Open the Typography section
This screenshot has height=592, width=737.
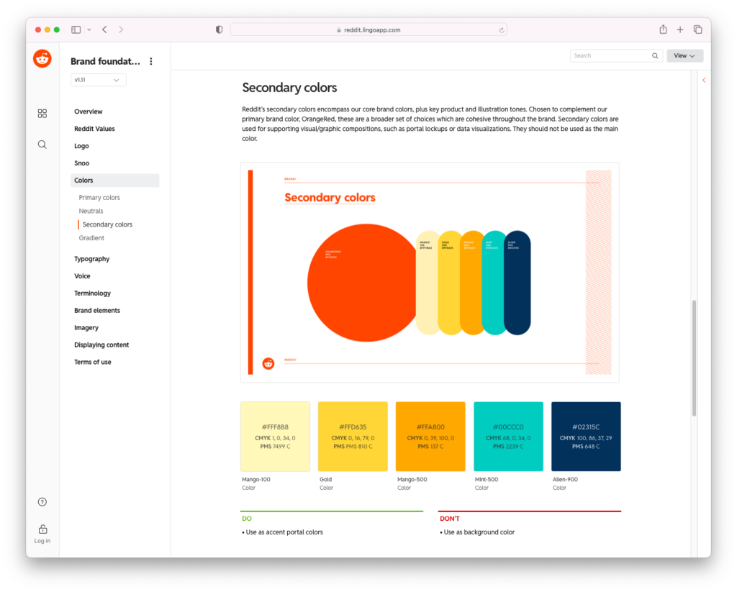(91, 259)
